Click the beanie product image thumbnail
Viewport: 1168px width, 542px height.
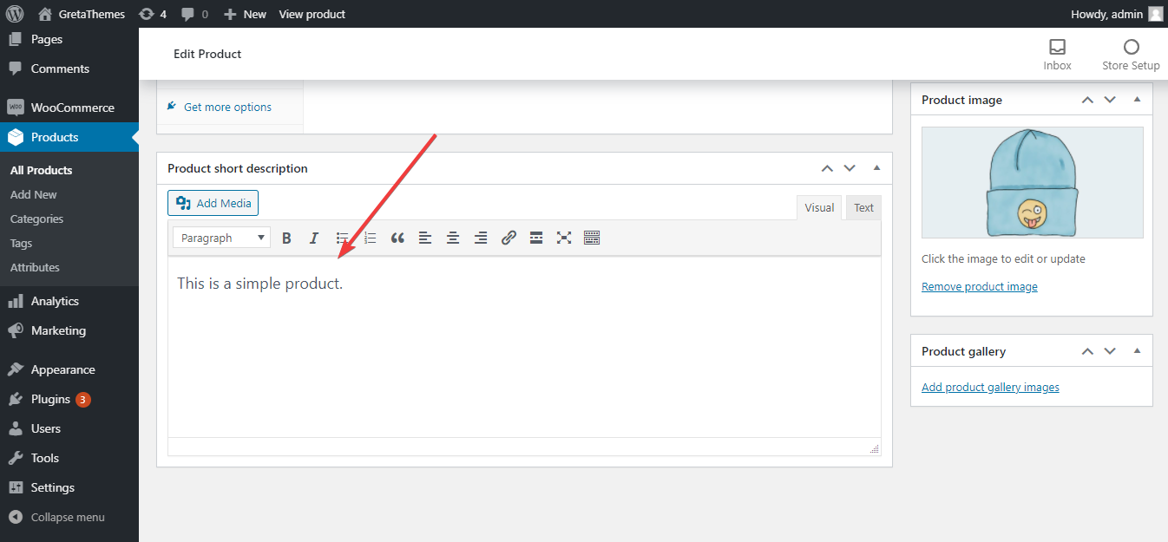pos(1032,182)
